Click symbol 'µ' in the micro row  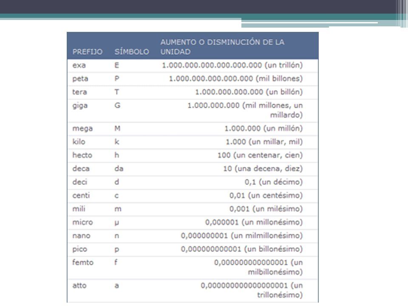tap(116, 223)
